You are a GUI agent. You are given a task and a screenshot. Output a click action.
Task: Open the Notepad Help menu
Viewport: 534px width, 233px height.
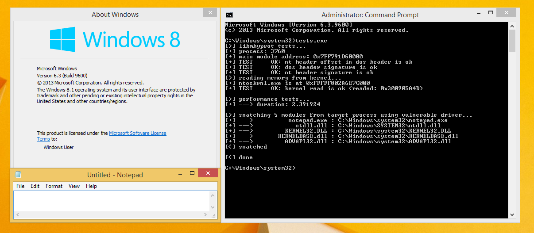(x=91, y=186)
